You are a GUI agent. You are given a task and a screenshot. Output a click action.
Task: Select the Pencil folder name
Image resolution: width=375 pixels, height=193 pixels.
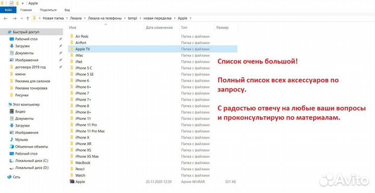click(x=80, y=169)
